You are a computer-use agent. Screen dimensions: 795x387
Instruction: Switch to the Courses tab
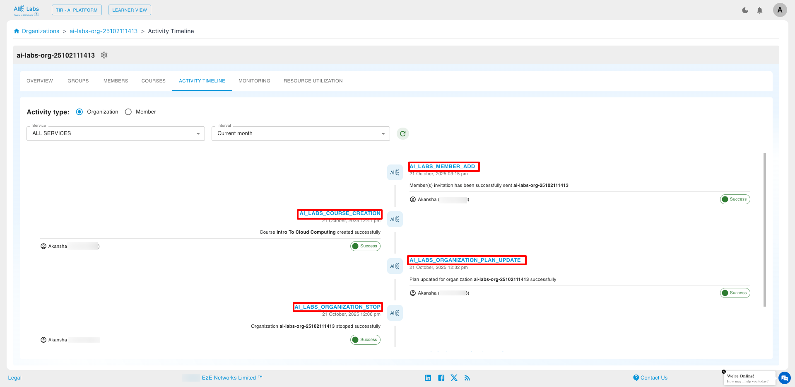[154, 81]
